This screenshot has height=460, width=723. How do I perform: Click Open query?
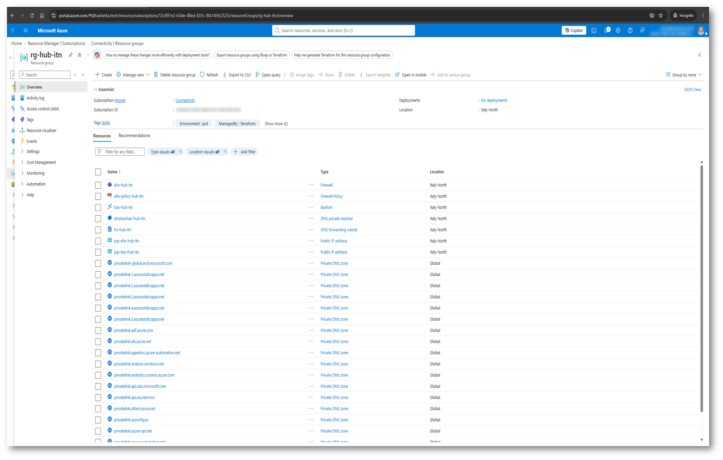[x=268, y=75]
